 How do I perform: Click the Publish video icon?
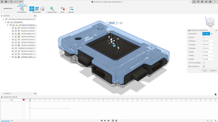point(71,9)
